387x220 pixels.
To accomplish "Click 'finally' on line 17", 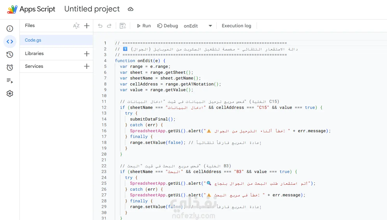I will 139,137.
